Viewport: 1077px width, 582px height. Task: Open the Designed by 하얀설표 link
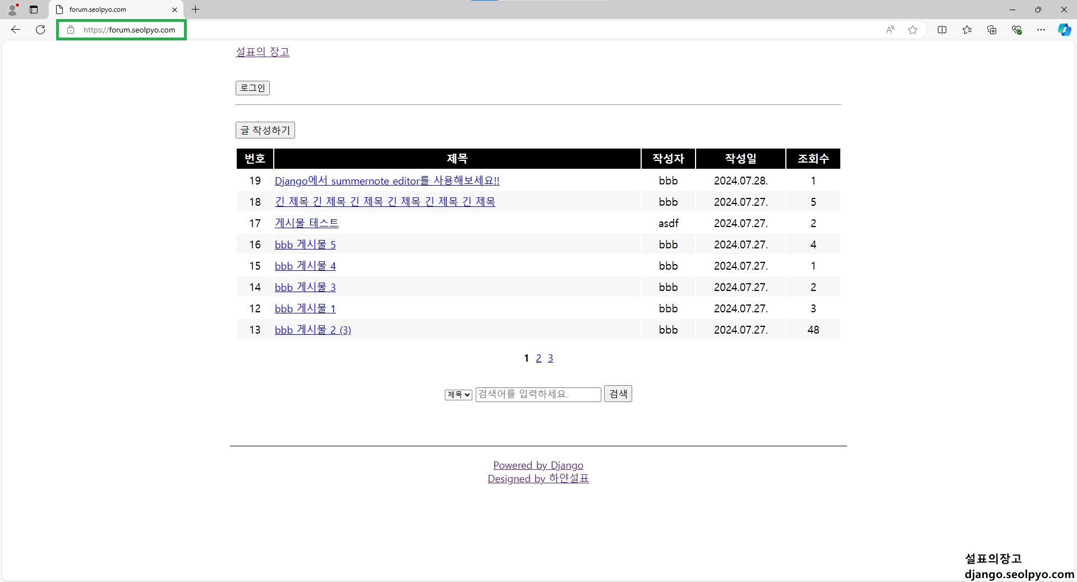[x=538, y=479]
